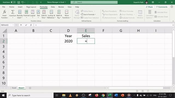The height and width of the screenshot is (98, 175).
Task: Select column E header
Action: tap(86, 30)
